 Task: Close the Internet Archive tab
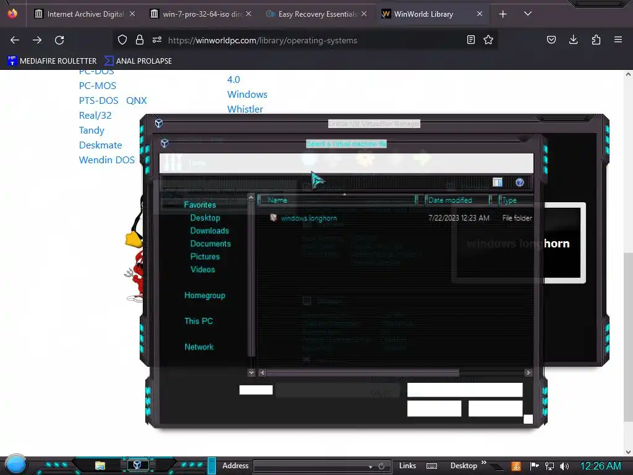tap(132, 14)
